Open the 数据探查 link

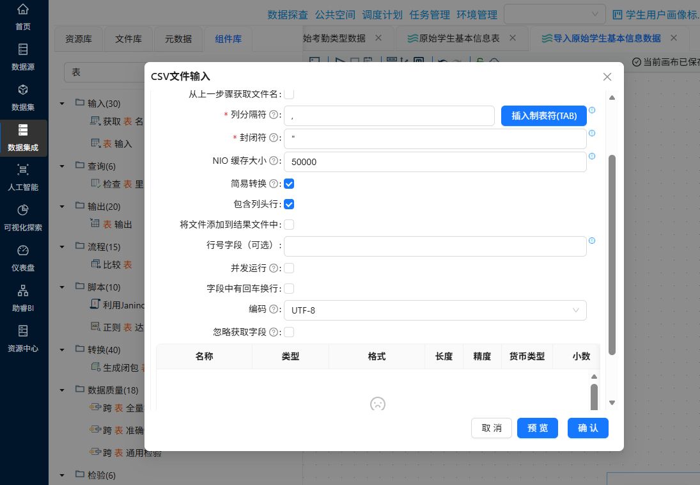click(x=288, y=15)
